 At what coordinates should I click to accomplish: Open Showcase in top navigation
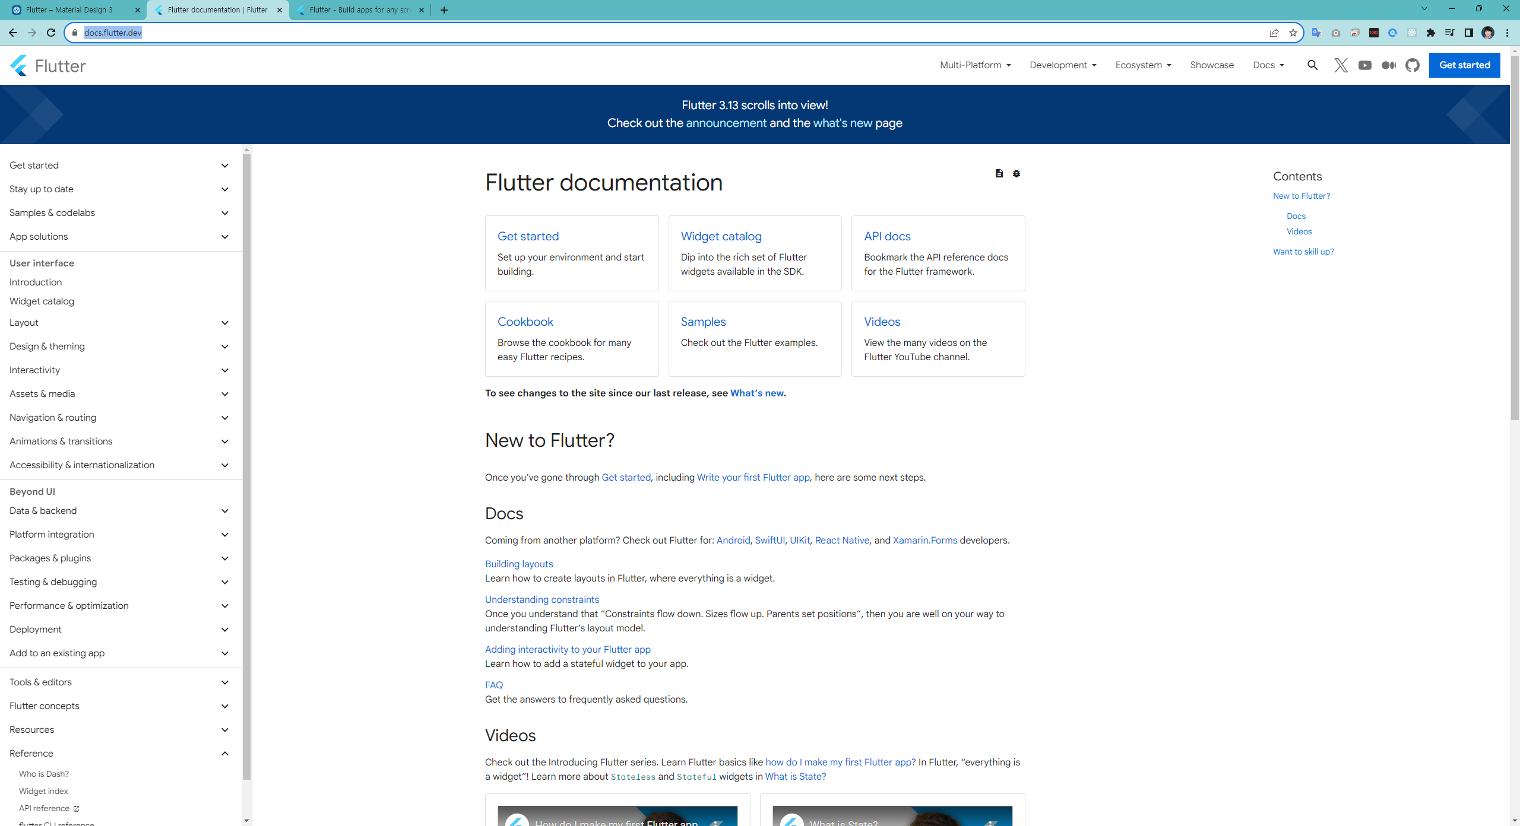click(1211, 65)
